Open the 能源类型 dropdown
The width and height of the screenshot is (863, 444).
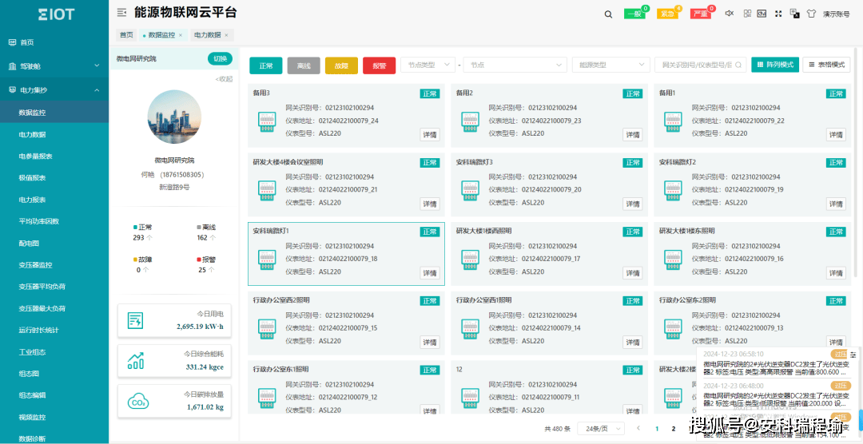click(x=611, y=65)
